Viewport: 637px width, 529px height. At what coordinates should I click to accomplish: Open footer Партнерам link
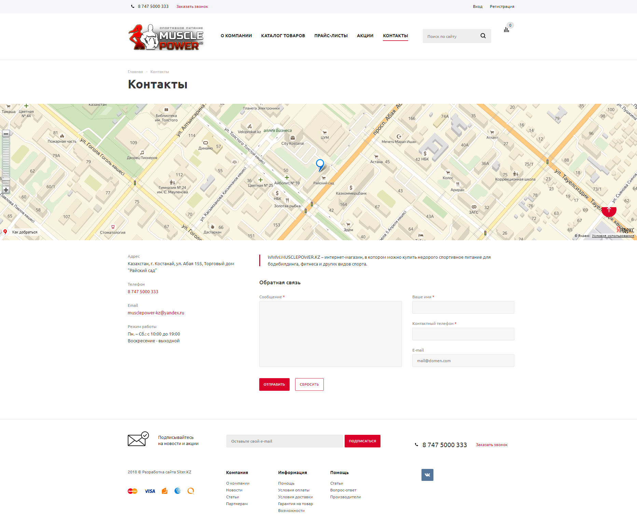point(237,504)
